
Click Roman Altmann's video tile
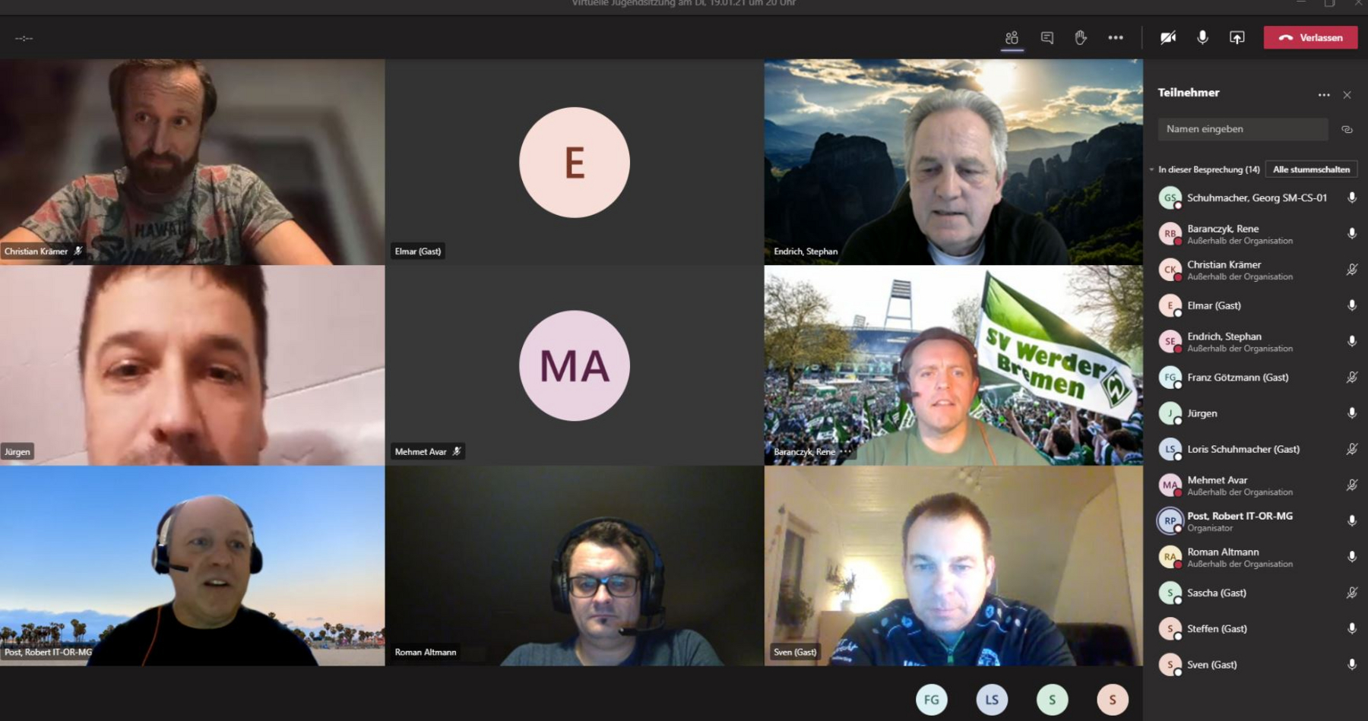(575, 566)
